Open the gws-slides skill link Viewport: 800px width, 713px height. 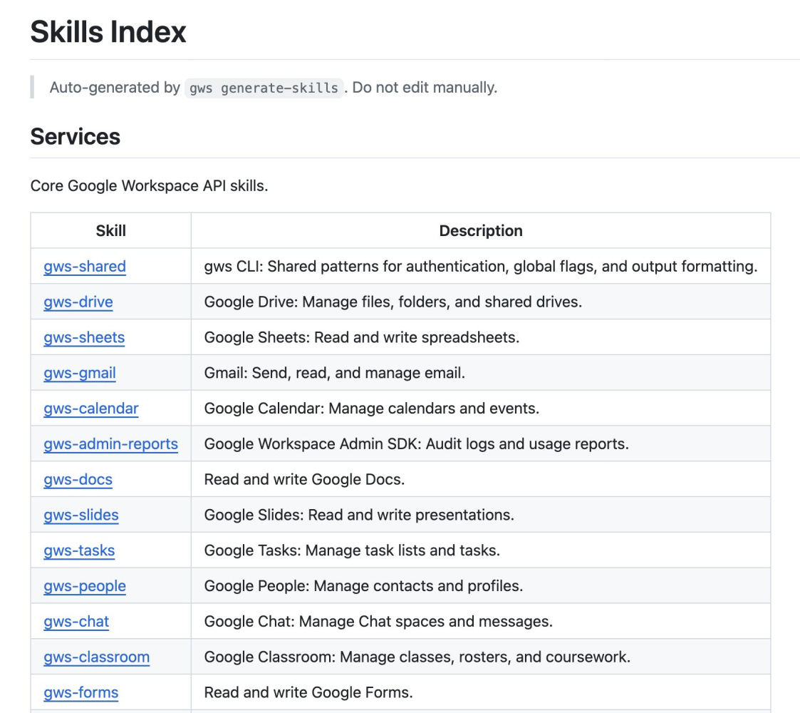81,515
